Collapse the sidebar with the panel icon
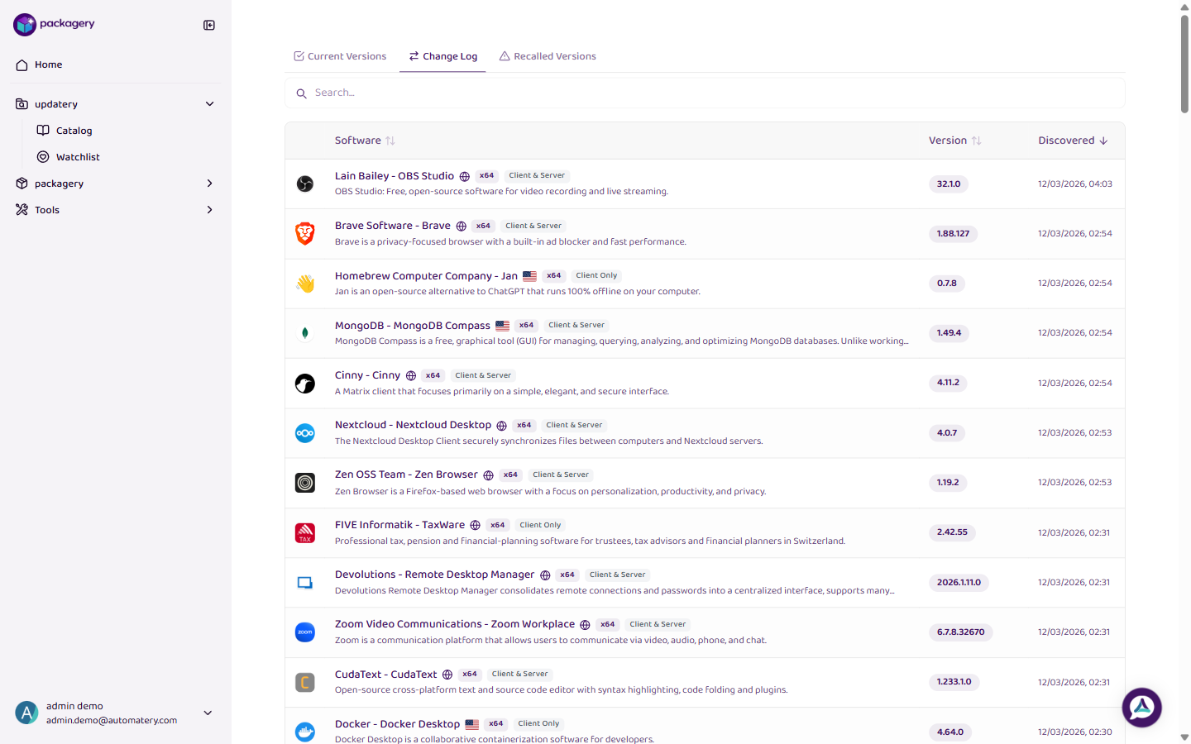Image resolution: width=1191 pixels, height=744 pixels. click(208, 25)
